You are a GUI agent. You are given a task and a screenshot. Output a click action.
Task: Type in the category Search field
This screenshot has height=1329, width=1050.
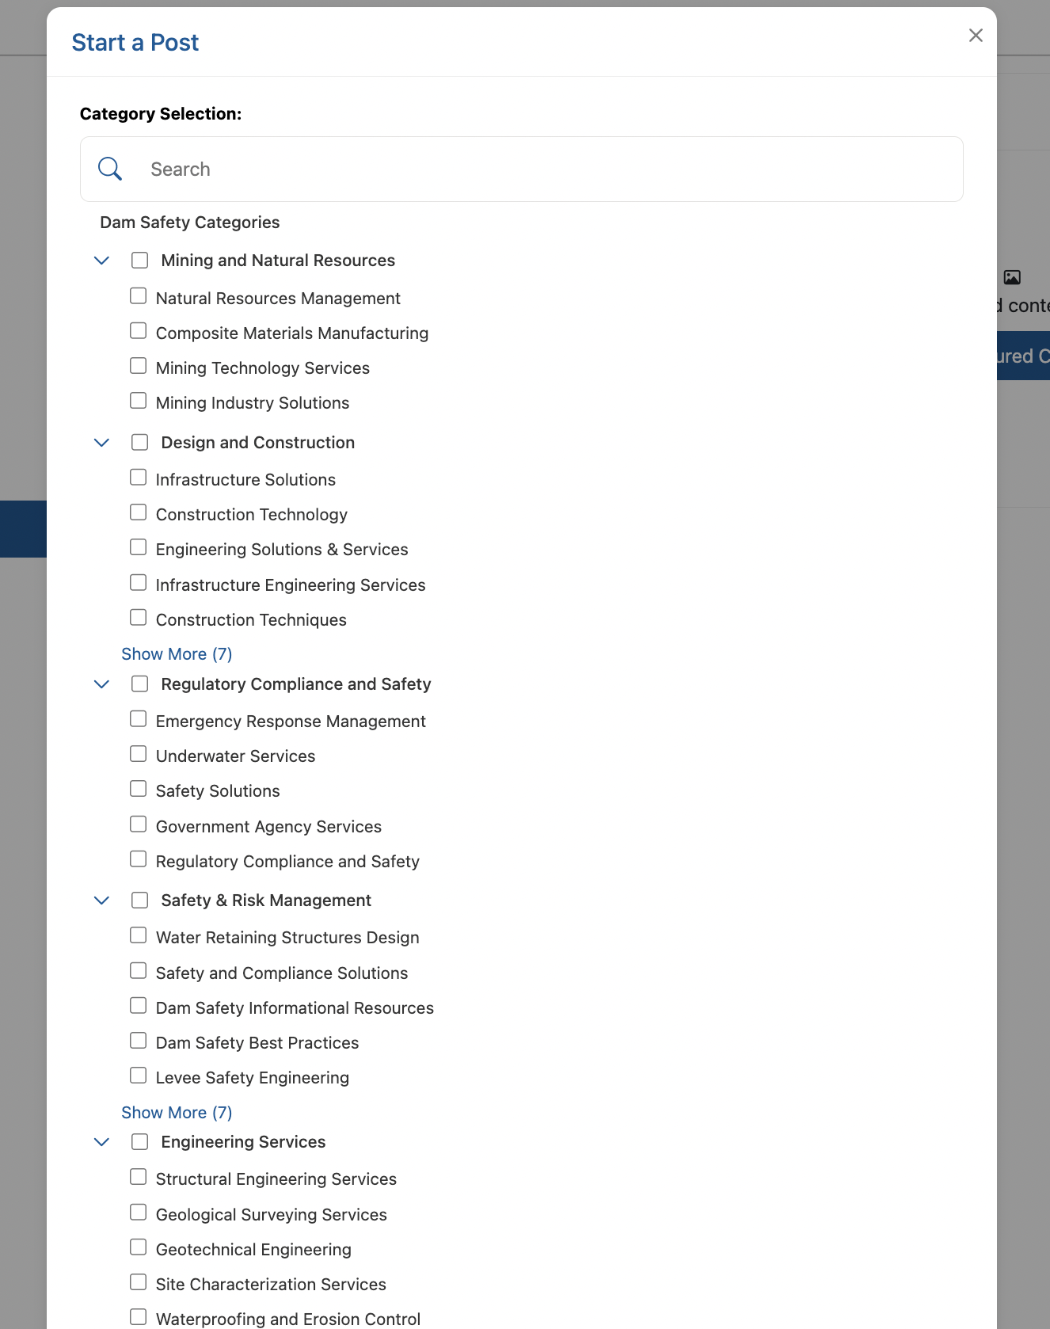click(x=546, y=169)
